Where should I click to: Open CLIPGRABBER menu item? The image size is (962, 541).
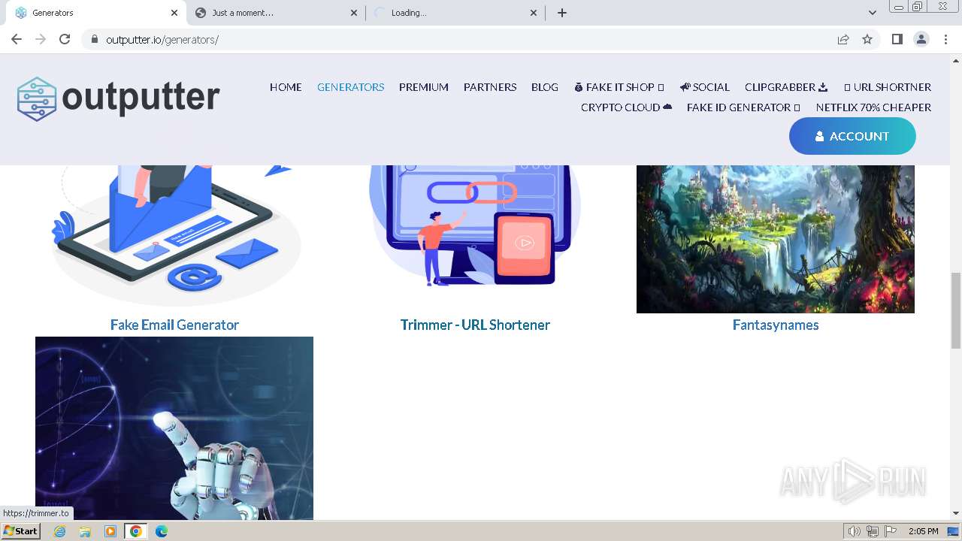(786, 87)
